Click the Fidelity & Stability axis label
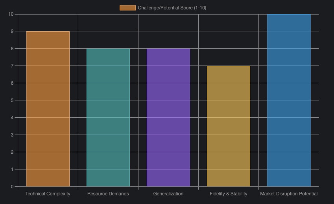Screen dimensions: 334x204 (x=229, y=194)
